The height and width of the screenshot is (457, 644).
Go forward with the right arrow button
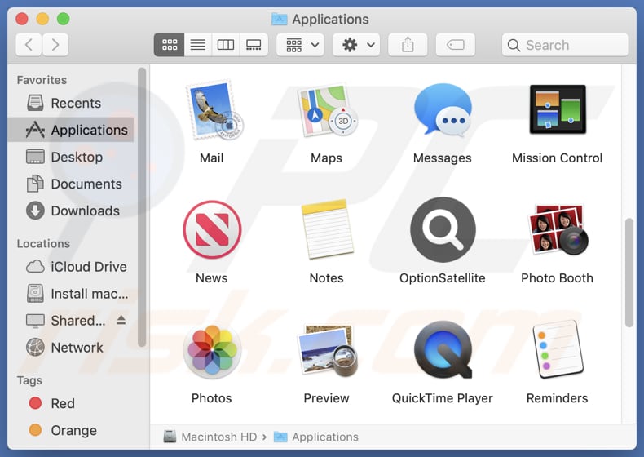click(x=55, y=44)
